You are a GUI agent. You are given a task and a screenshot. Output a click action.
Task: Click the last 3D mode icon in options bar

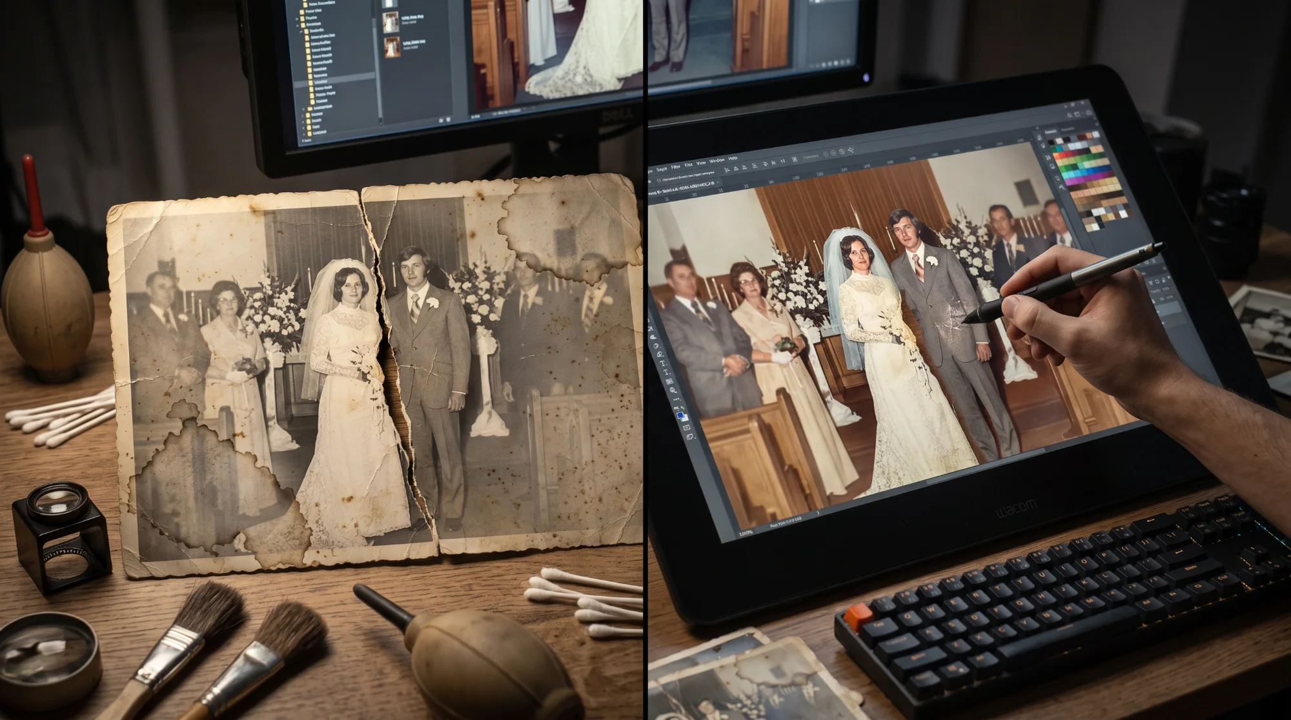pos(851,150)
